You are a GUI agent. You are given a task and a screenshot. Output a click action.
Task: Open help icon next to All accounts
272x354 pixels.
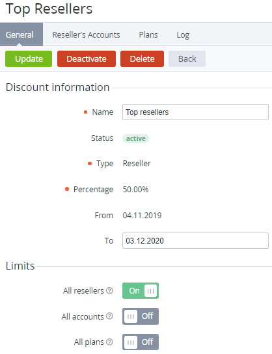click(109, 316)
